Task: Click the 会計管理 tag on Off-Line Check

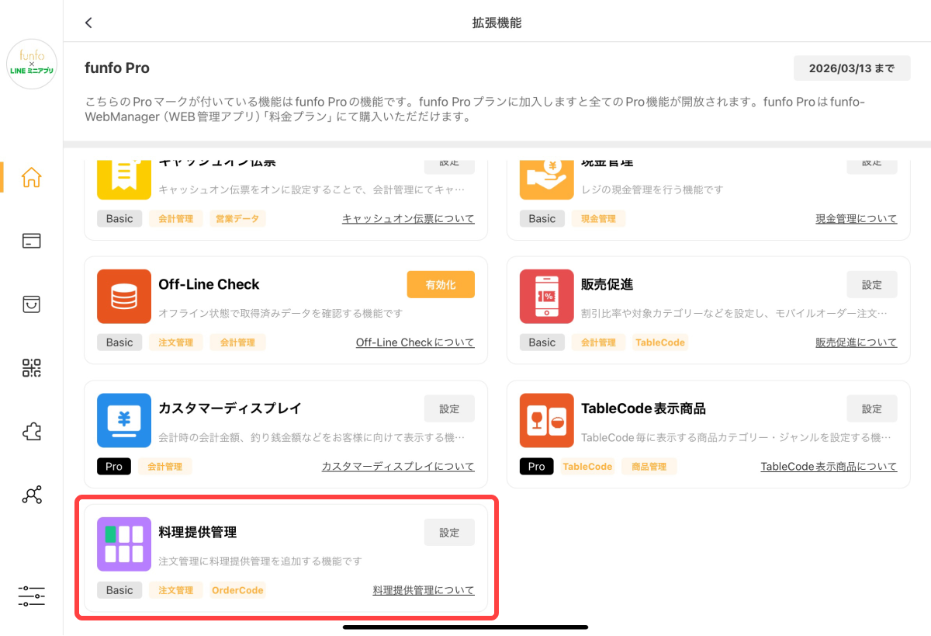Action: (237, 342)
